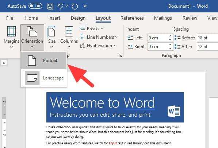Click the Word logo in banner

174,111
